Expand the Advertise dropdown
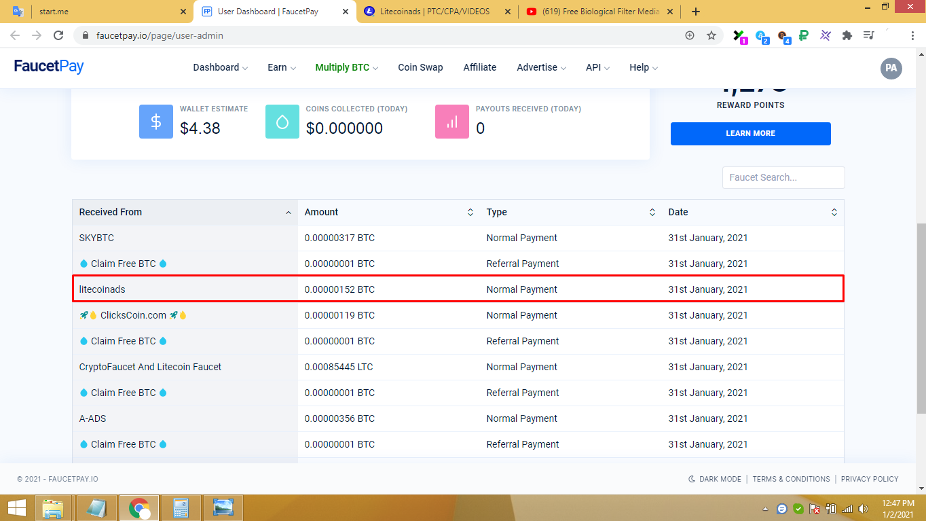This screenshot has height=521, width=926. click(x=542, y=67)
